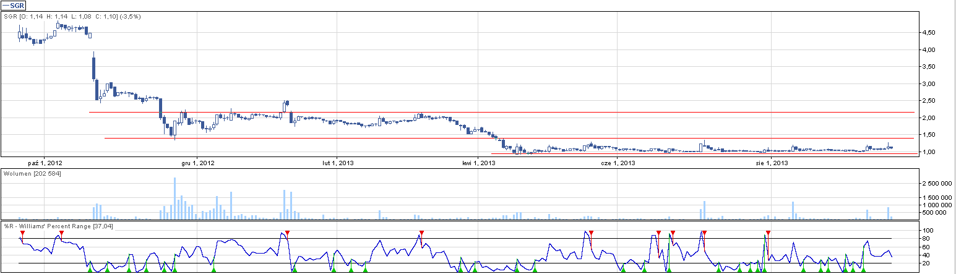The image size is (956, 274).
Task: Click the 1,00 price axis label
Action: pos(929,152)
